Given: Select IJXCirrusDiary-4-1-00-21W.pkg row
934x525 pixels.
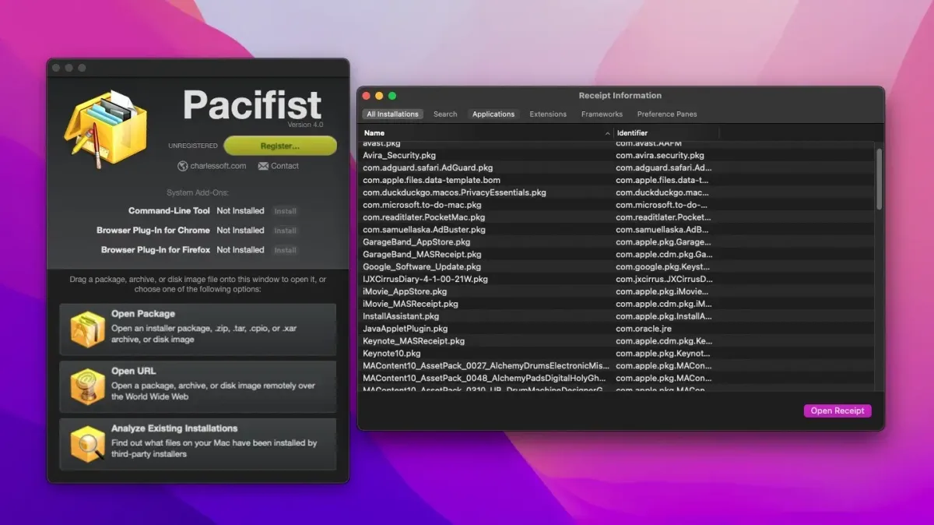Looking at the screenshot, I should coord(616,279).
